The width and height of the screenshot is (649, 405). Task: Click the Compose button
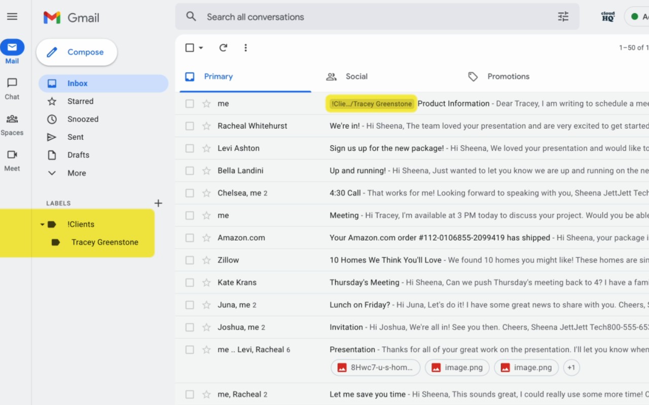click(x=77, y=52)
